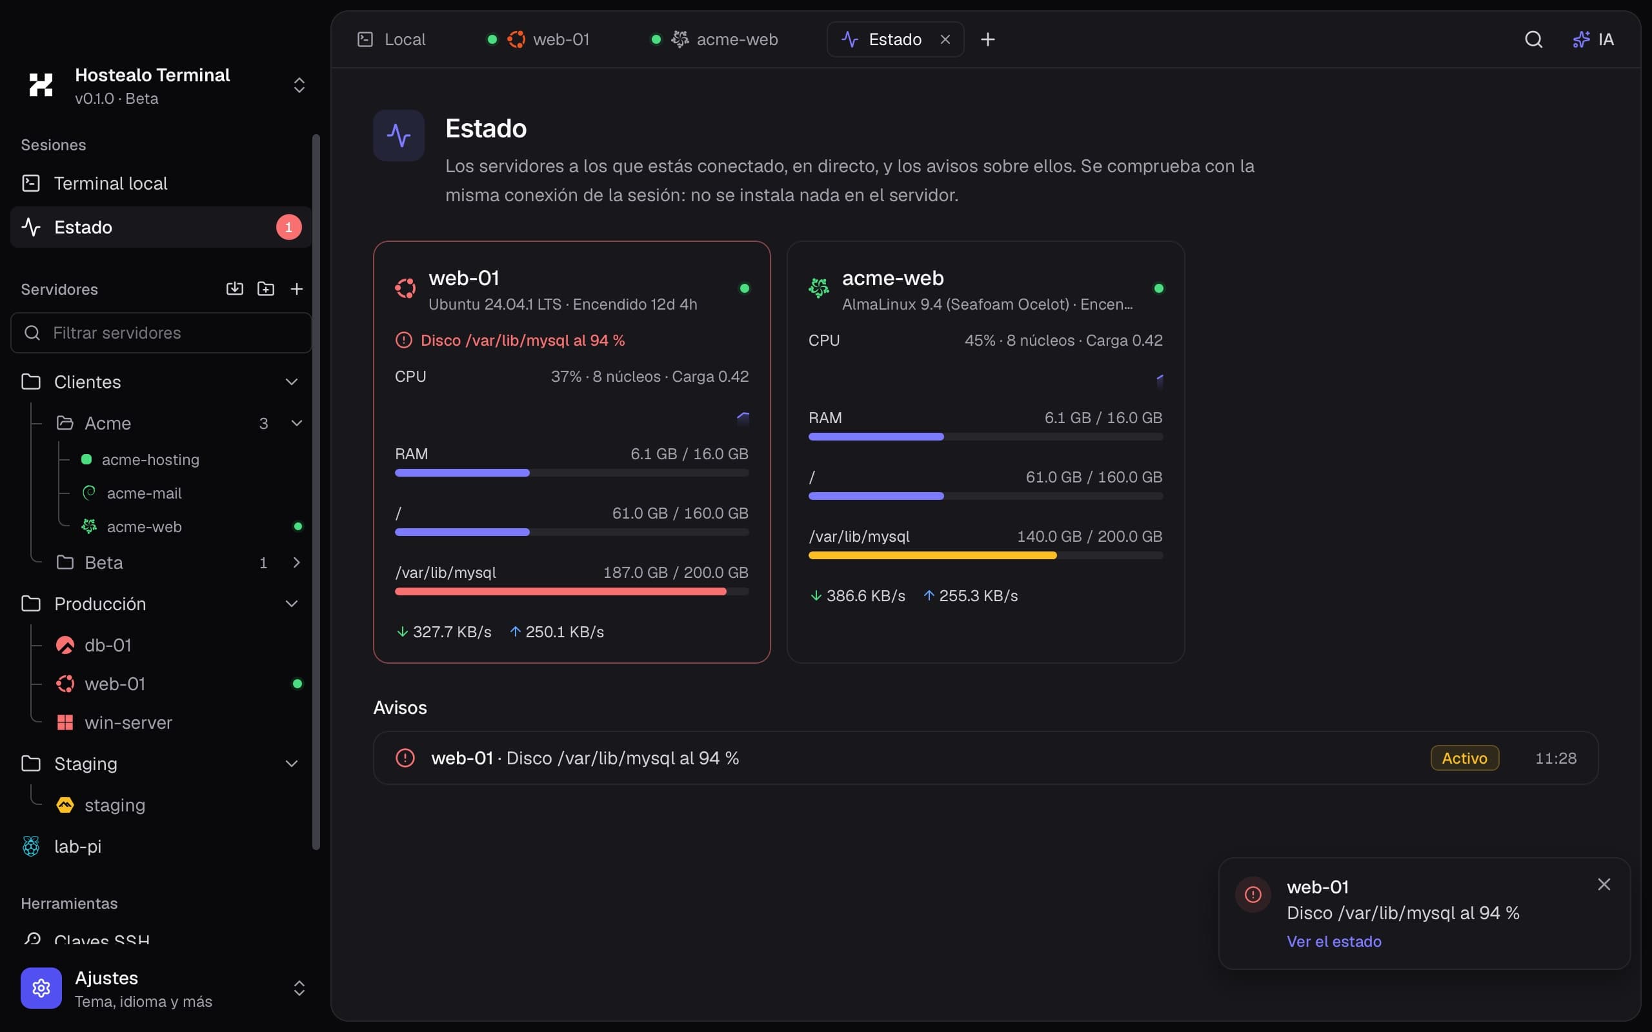Switch to the web-01 tab

coord(538,39)
